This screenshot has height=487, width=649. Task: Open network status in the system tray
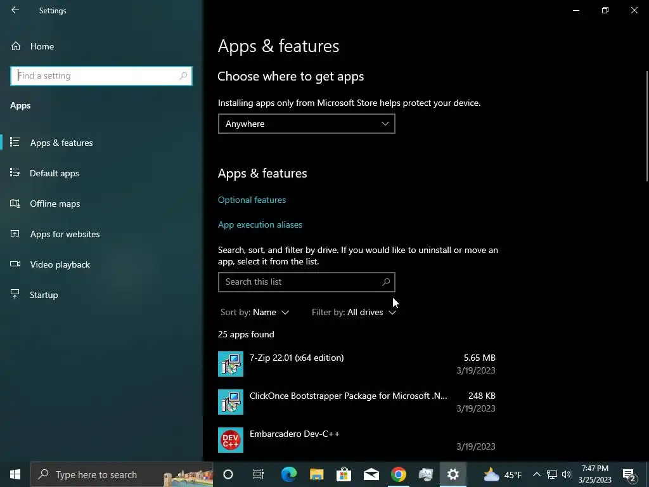pyautogui.click(x=552, y=474)
